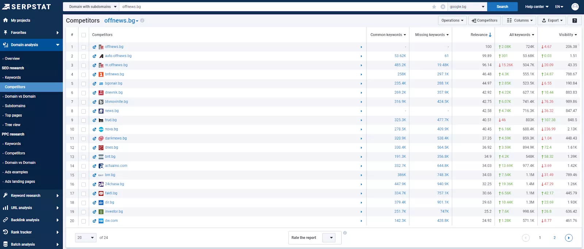Open external link icon for dw.com
This screenshot has width=584, height=249.
point(95,221)
